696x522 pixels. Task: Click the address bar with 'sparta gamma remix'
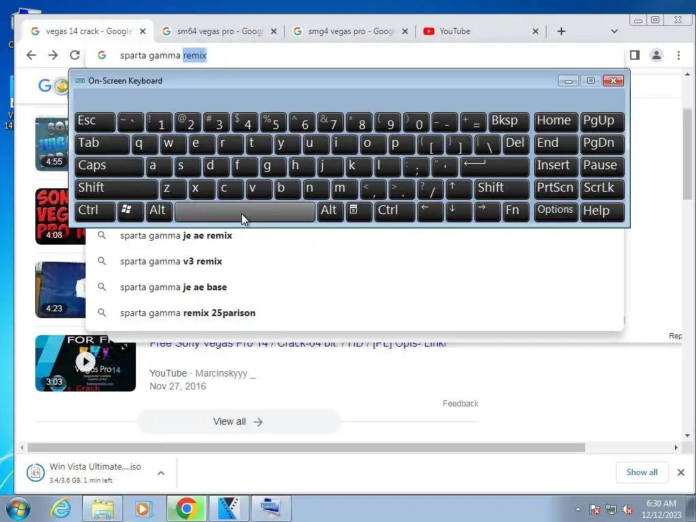click(x=355, y=55)
